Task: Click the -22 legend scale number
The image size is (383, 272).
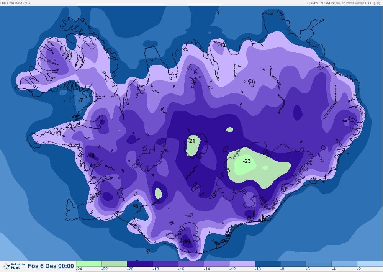Action: [105, 269]
